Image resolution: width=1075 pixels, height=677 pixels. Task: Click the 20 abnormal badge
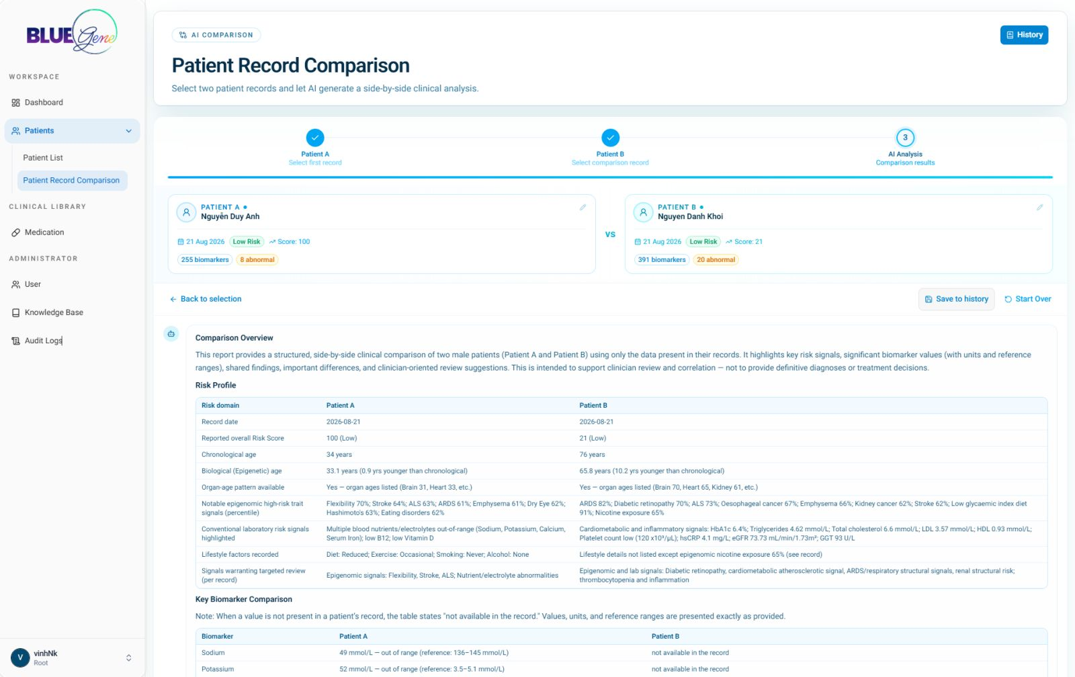(x=716, y=260)
